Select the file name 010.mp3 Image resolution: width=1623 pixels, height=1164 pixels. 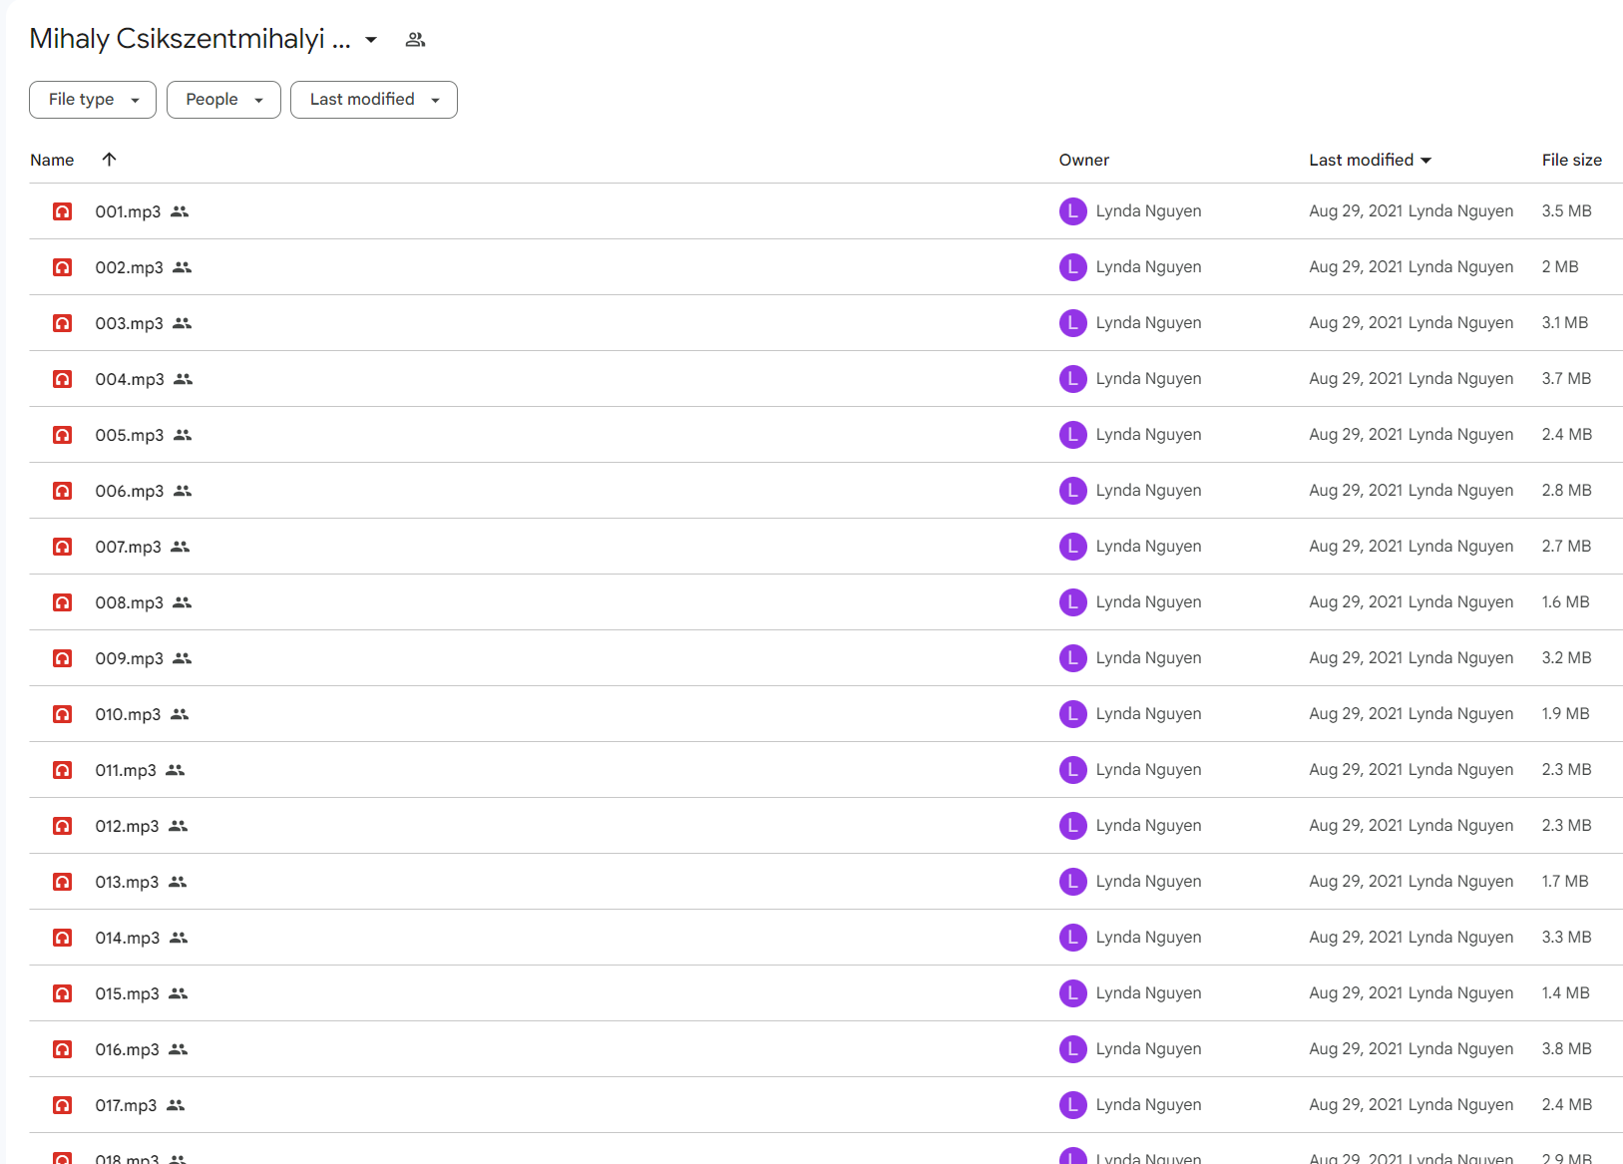(128, 714)
